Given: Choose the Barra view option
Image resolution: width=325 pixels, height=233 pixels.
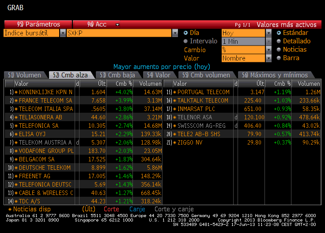Looking at the screenshot, I should tap(279, 58).
